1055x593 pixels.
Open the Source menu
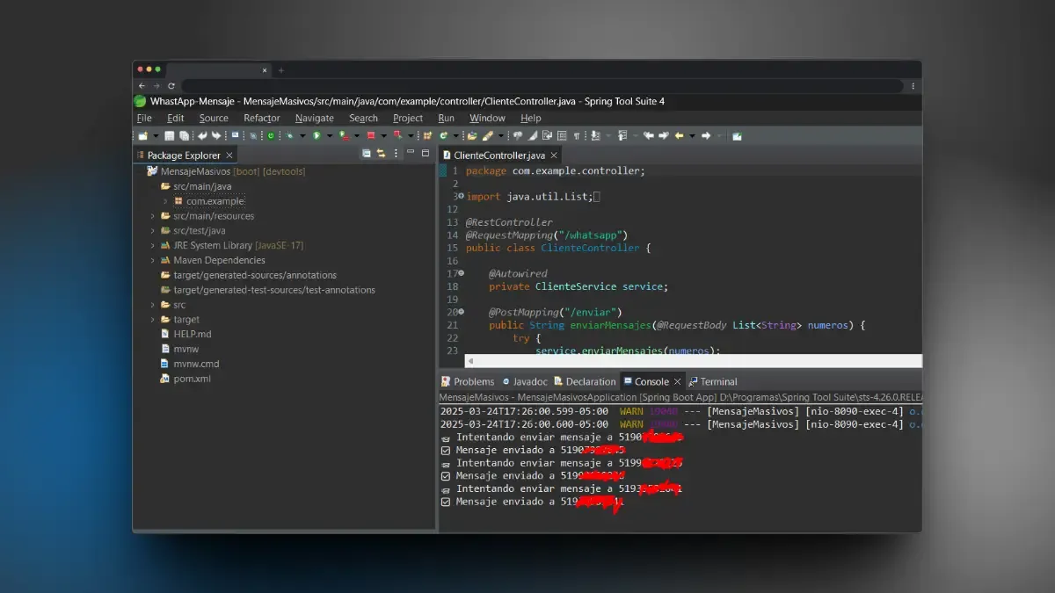(214, 118)
